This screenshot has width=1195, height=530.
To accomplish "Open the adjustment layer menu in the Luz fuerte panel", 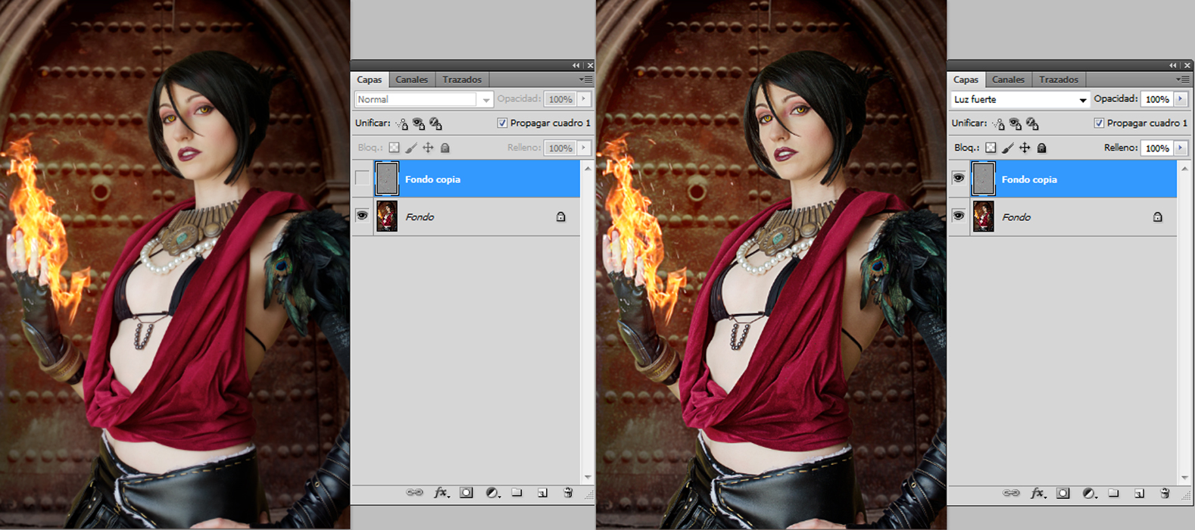I will (x=1088, y=493).
